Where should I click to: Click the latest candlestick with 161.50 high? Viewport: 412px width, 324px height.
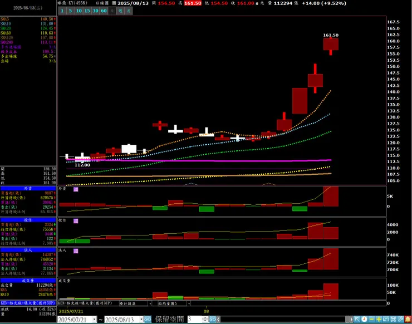tap(331, 45)
